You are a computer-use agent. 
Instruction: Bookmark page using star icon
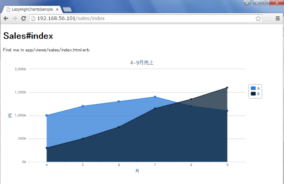click(258, 18)
